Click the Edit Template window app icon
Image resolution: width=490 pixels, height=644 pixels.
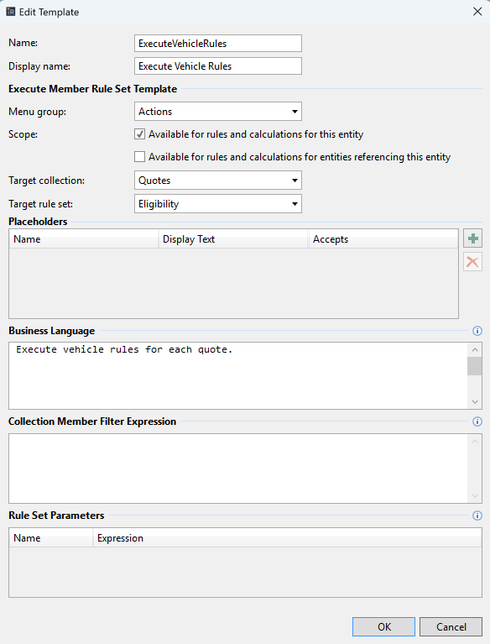click(11, 12)
